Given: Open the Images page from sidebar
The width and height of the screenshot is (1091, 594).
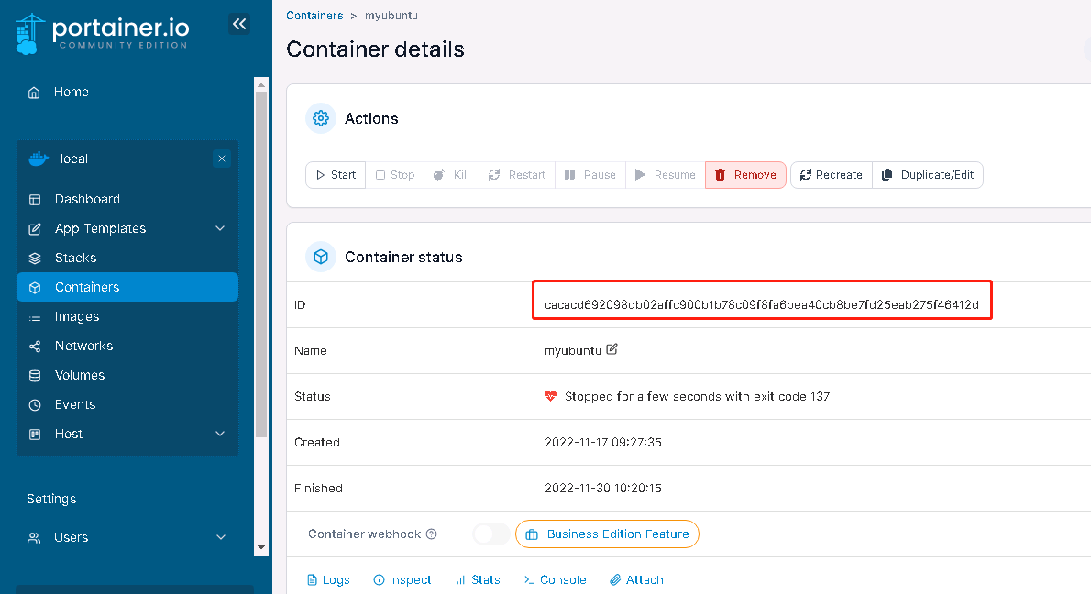Looking at the screenshot, I should coord(77,316).
